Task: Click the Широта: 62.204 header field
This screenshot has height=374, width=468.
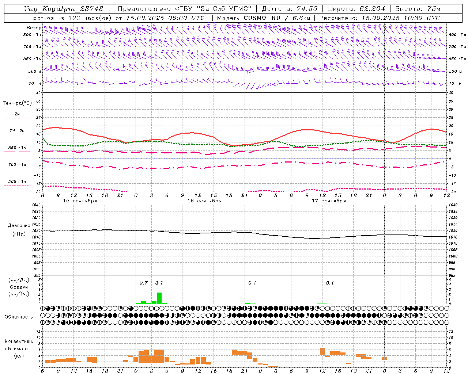Action: click(356, 9)
